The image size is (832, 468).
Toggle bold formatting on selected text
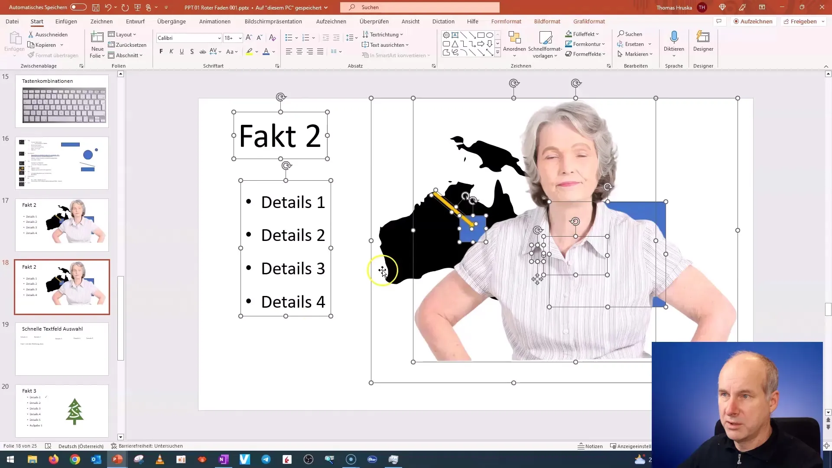tap(161, 52)
